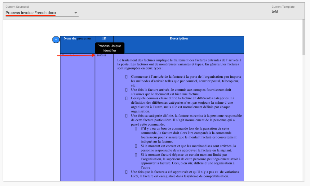Click sub-bullet 'S'il y a eu un bon de commande'
Image resolution: width=310 pixels, height=186 pixels.
(188, 135)
